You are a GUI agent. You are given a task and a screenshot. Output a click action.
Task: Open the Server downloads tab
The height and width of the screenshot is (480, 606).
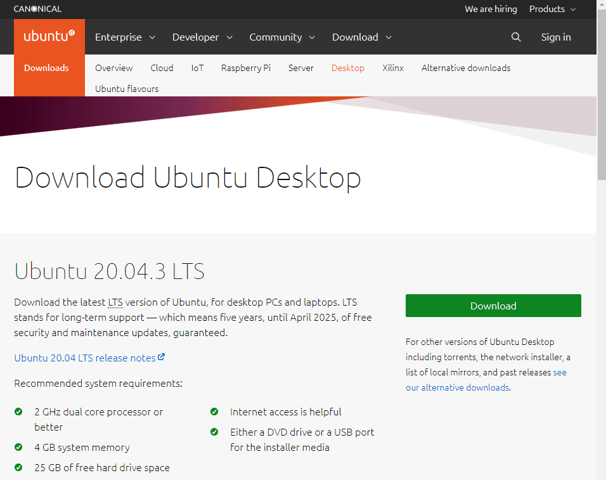click(301, 68)
